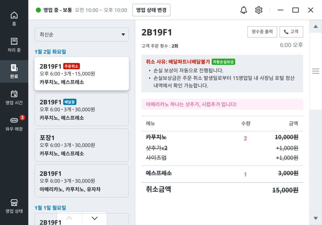Select the 배달중 2B19F1 order card
The height and width of the screenshot is (225, 322).
coord(82,109)
